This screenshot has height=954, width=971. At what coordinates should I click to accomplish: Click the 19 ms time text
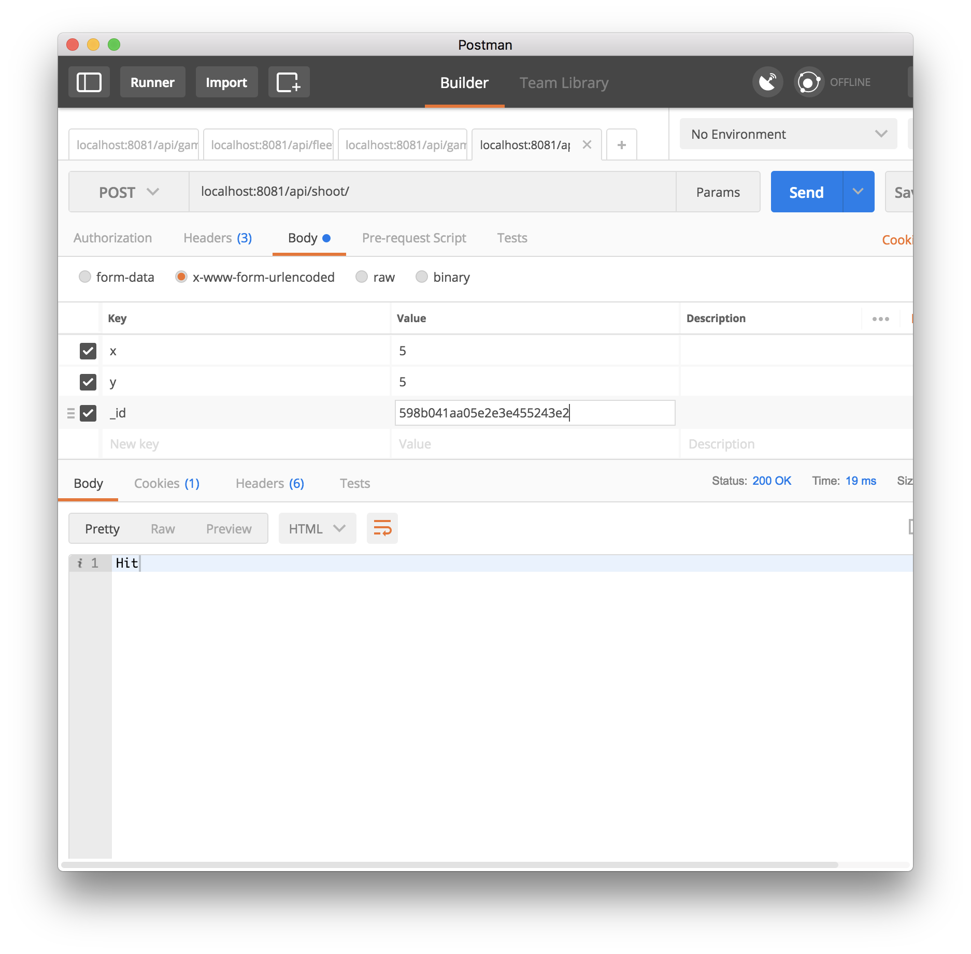click(861, 481)
